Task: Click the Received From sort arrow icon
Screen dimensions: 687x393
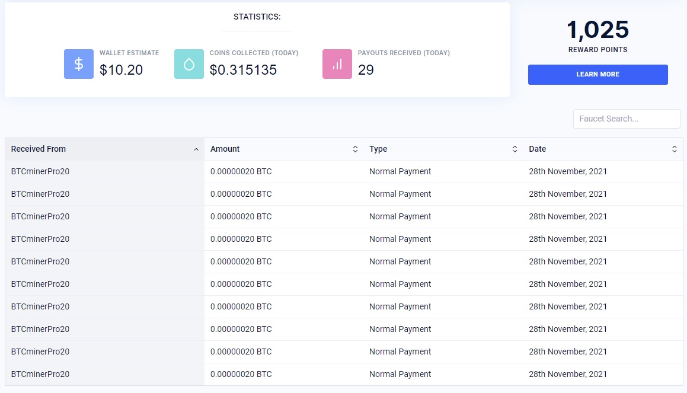Action: [196, 149]
